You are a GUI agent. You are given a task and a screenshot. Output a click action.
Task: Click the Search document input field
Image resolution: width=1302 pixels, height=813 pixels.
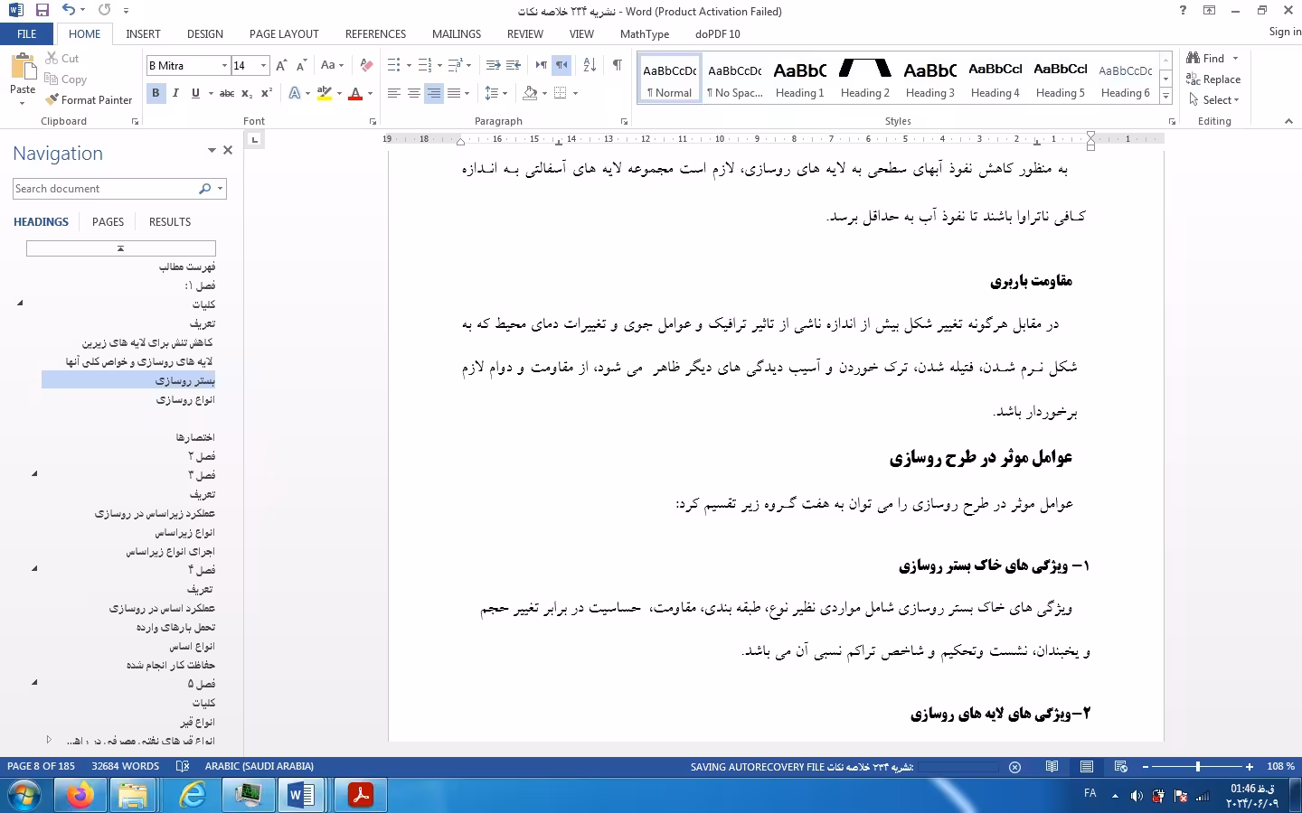(104, 189)
